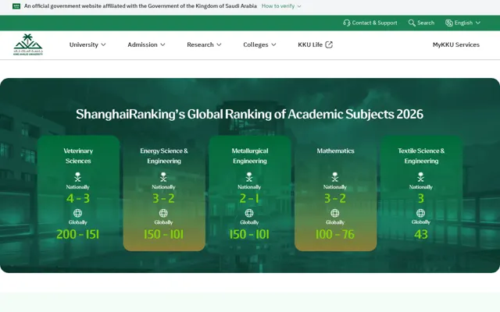The image size is (500, 312).
Task: Expand the How to verify dropdown
Action: (x=281, y=6)
